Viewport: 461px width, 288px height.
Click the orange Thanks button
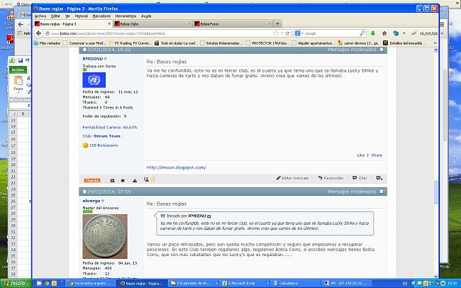92,180
